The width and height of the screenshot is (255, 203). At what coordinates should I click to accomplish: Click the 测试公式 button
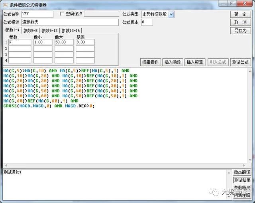[240, 62]
